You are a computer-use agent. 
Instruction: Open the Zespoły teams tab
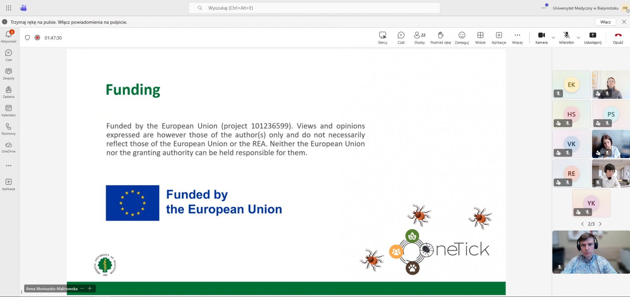pos(9,73)
